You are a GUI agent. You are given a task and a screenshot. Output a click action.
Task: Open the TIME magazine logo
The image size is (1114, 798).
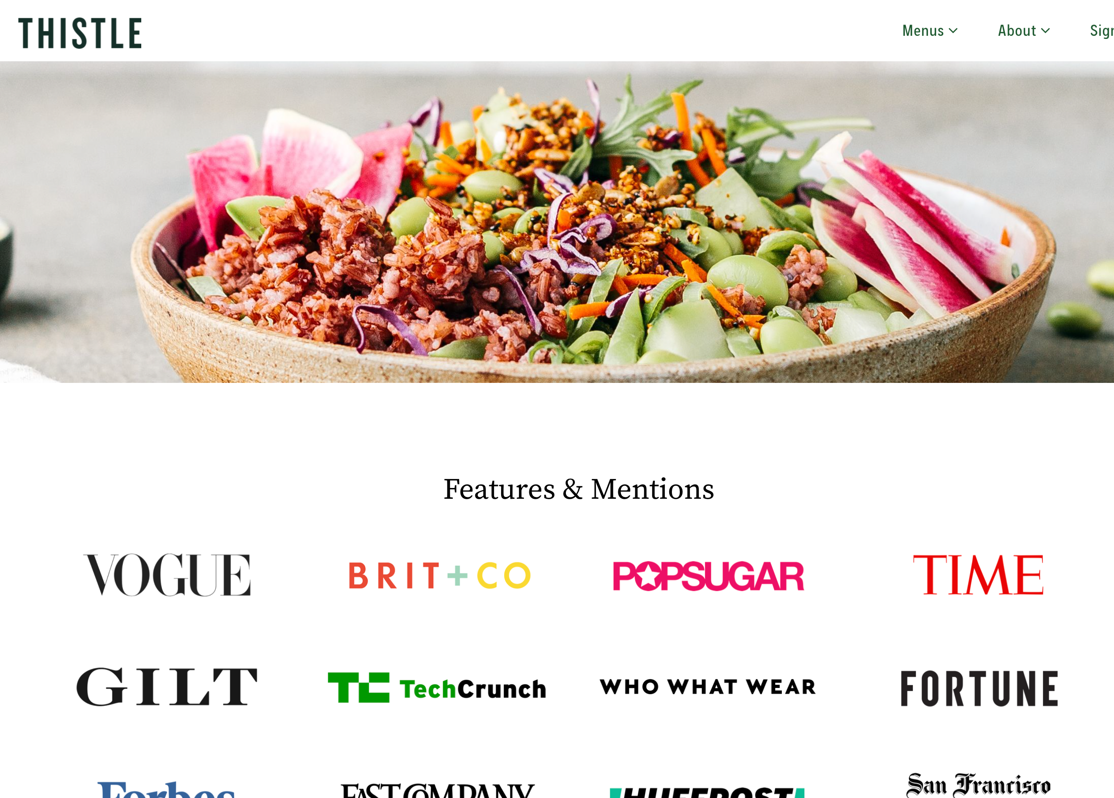tap(978, 574)
